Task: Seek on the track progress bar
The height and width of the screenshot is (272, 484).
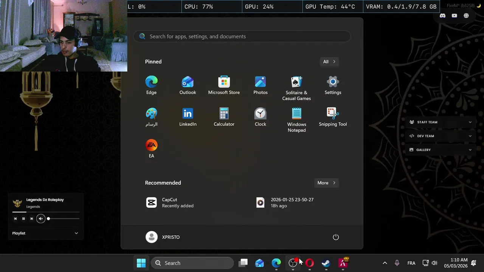Action: coord(46,212)
